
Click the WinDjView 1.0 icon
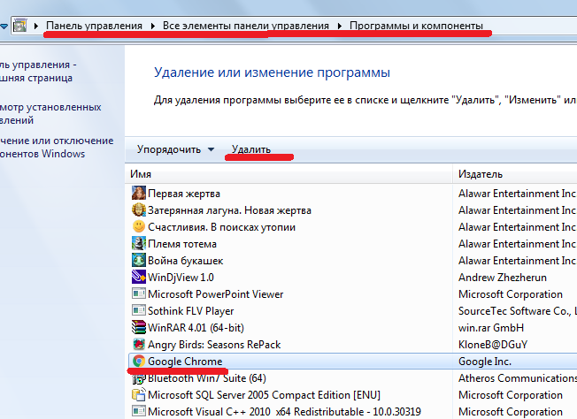tap(138, 277)
